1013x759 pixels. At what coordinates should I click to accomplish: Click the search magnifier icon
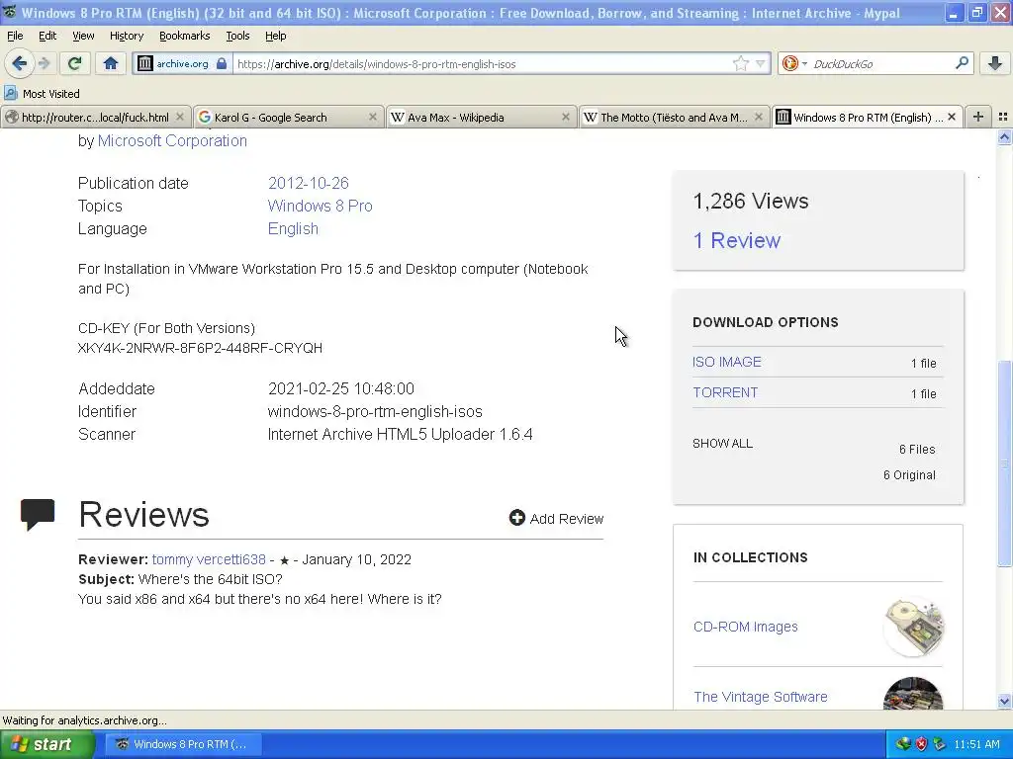click(962, 63)
